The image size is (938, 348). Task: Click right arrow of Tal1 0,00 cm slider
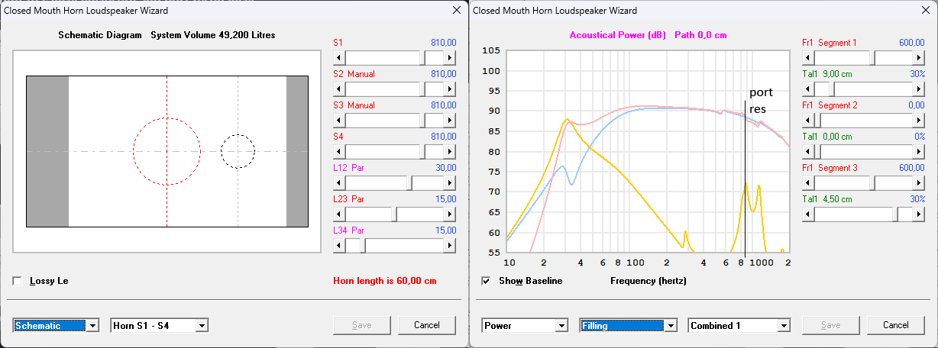click(x=919, y=152)
